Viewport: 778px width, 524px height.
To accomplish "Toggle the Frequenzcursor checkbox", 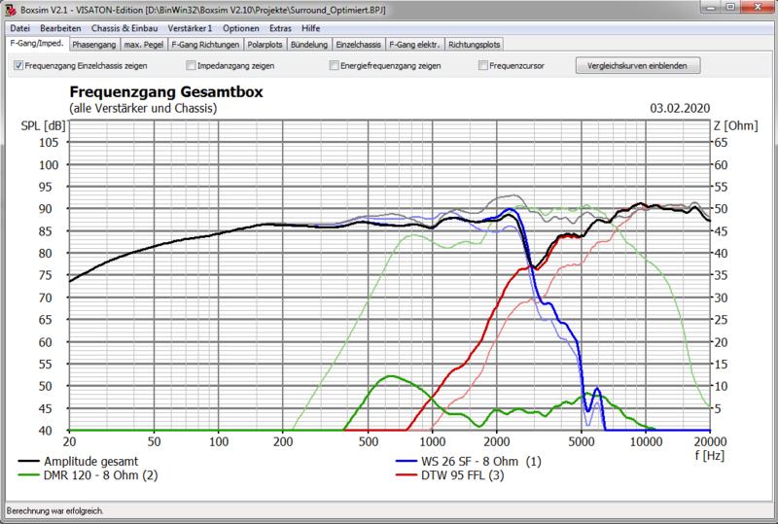I will 484,66.
